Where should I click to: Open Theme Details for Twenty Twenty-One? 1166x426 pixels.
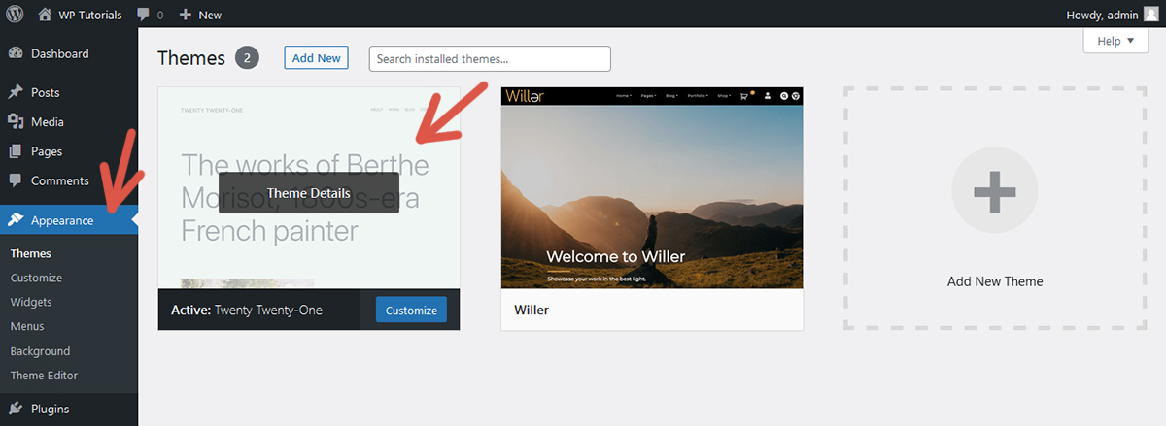[308, 193]
